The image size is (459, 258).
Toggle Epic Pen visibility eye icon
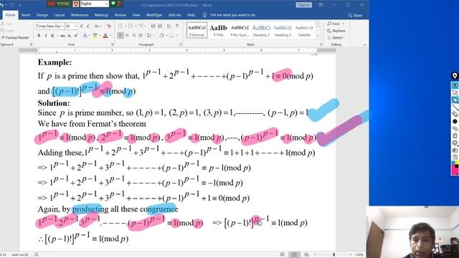pos(455,85)
